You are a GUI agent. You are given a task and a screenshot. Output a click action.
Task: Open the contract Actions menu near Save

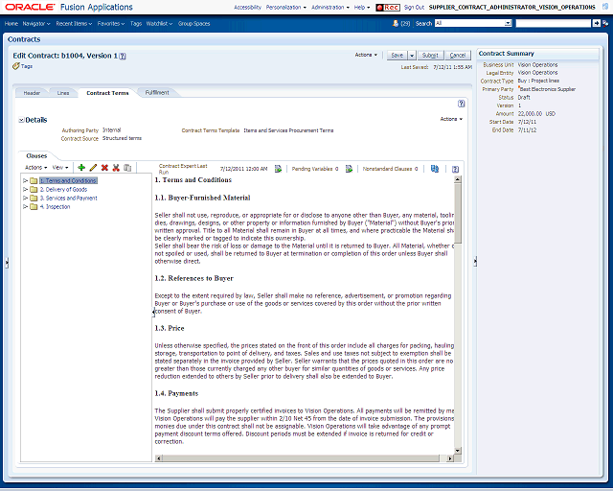point(366,55)
